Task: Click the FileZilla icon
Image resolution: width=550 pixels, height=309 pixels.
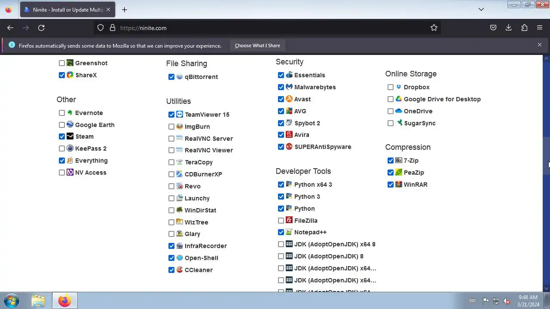Action: click(289, 221)
